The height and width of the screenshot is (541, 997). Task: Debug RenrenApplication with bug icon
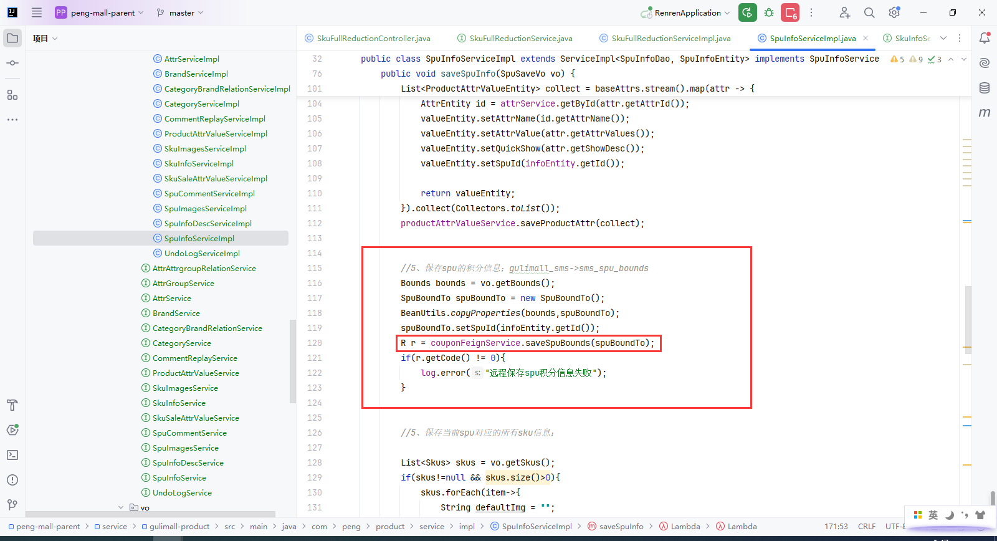point(769,12)
